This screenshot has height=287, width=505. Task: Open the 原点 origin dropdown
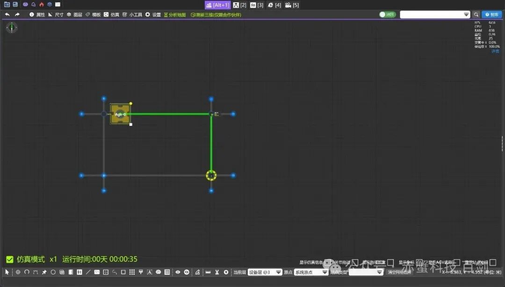point(311,272)
